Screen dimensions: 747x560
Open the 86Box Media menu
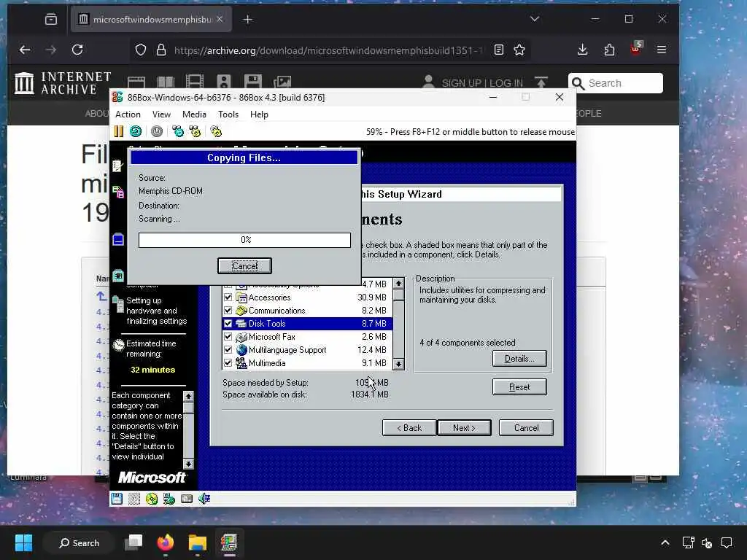coord(194,114)
